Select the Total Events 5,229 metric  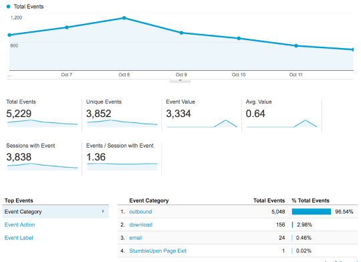(x=42, y=115)
